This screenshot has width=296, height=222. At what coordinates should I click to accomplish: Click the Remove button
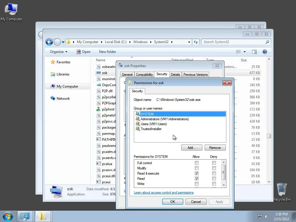click(x=215, y=148)
